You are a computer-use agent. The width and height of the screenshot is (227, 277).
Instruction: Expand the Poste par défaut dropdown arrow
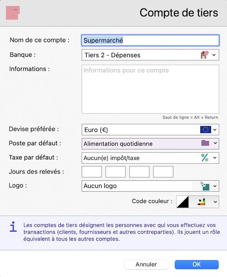[215, 143]
